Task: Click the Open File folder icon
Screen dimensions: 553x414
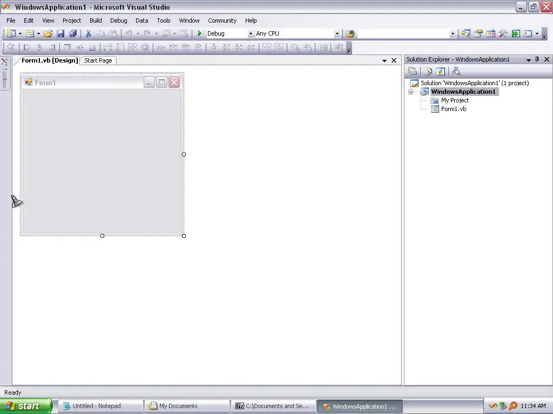Action: click(x=48, y=33)
